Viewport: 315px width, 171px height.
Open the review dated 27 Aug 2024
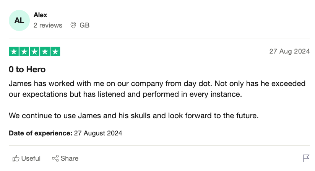(x=289, y=52)
